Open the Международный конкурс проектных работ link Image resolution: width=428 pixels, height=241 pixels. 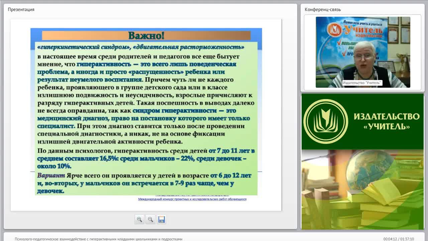click(192, 199)
